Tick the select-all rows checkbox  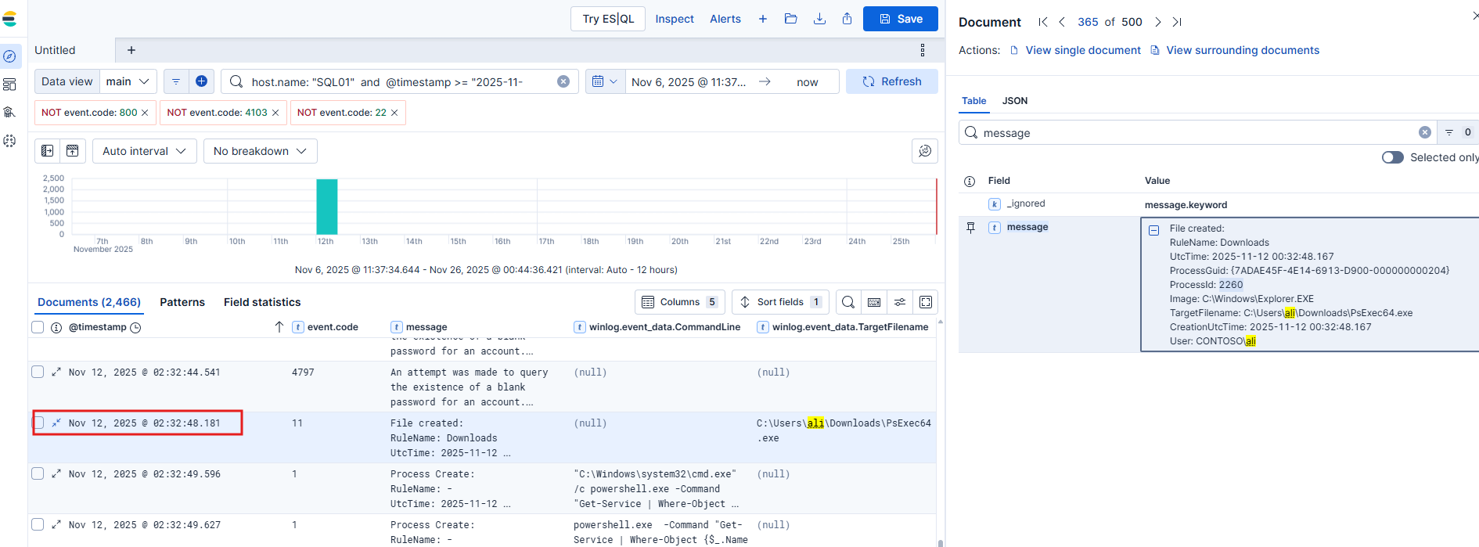click(38, 327)
